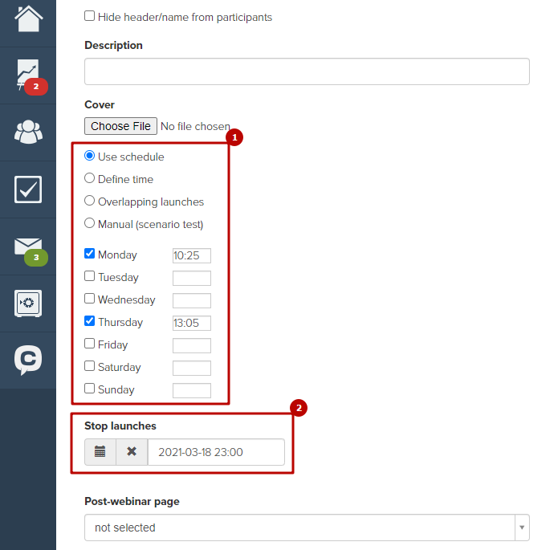
Task: Focus the Tuesday time field
Action: 192,278
